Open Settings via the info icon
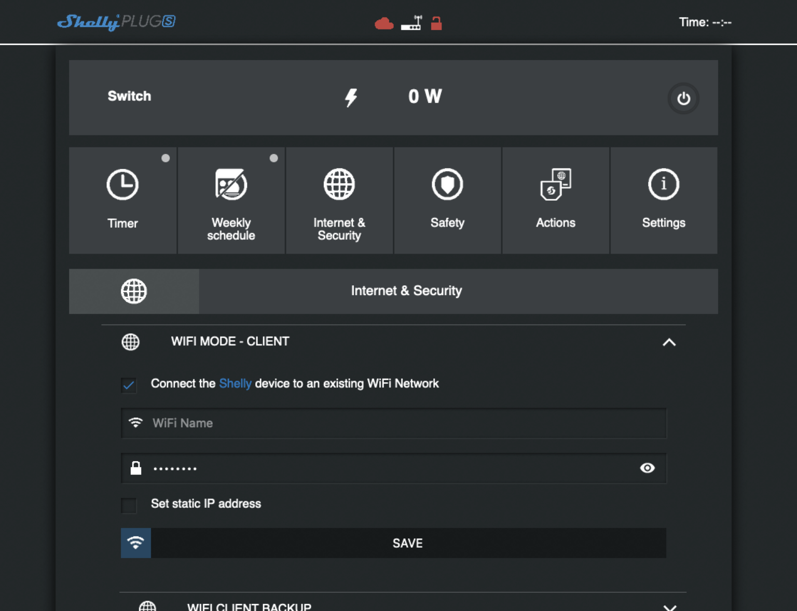Image resolution: width=797 pixels, height=611 pixels. [x=664, y=184]
